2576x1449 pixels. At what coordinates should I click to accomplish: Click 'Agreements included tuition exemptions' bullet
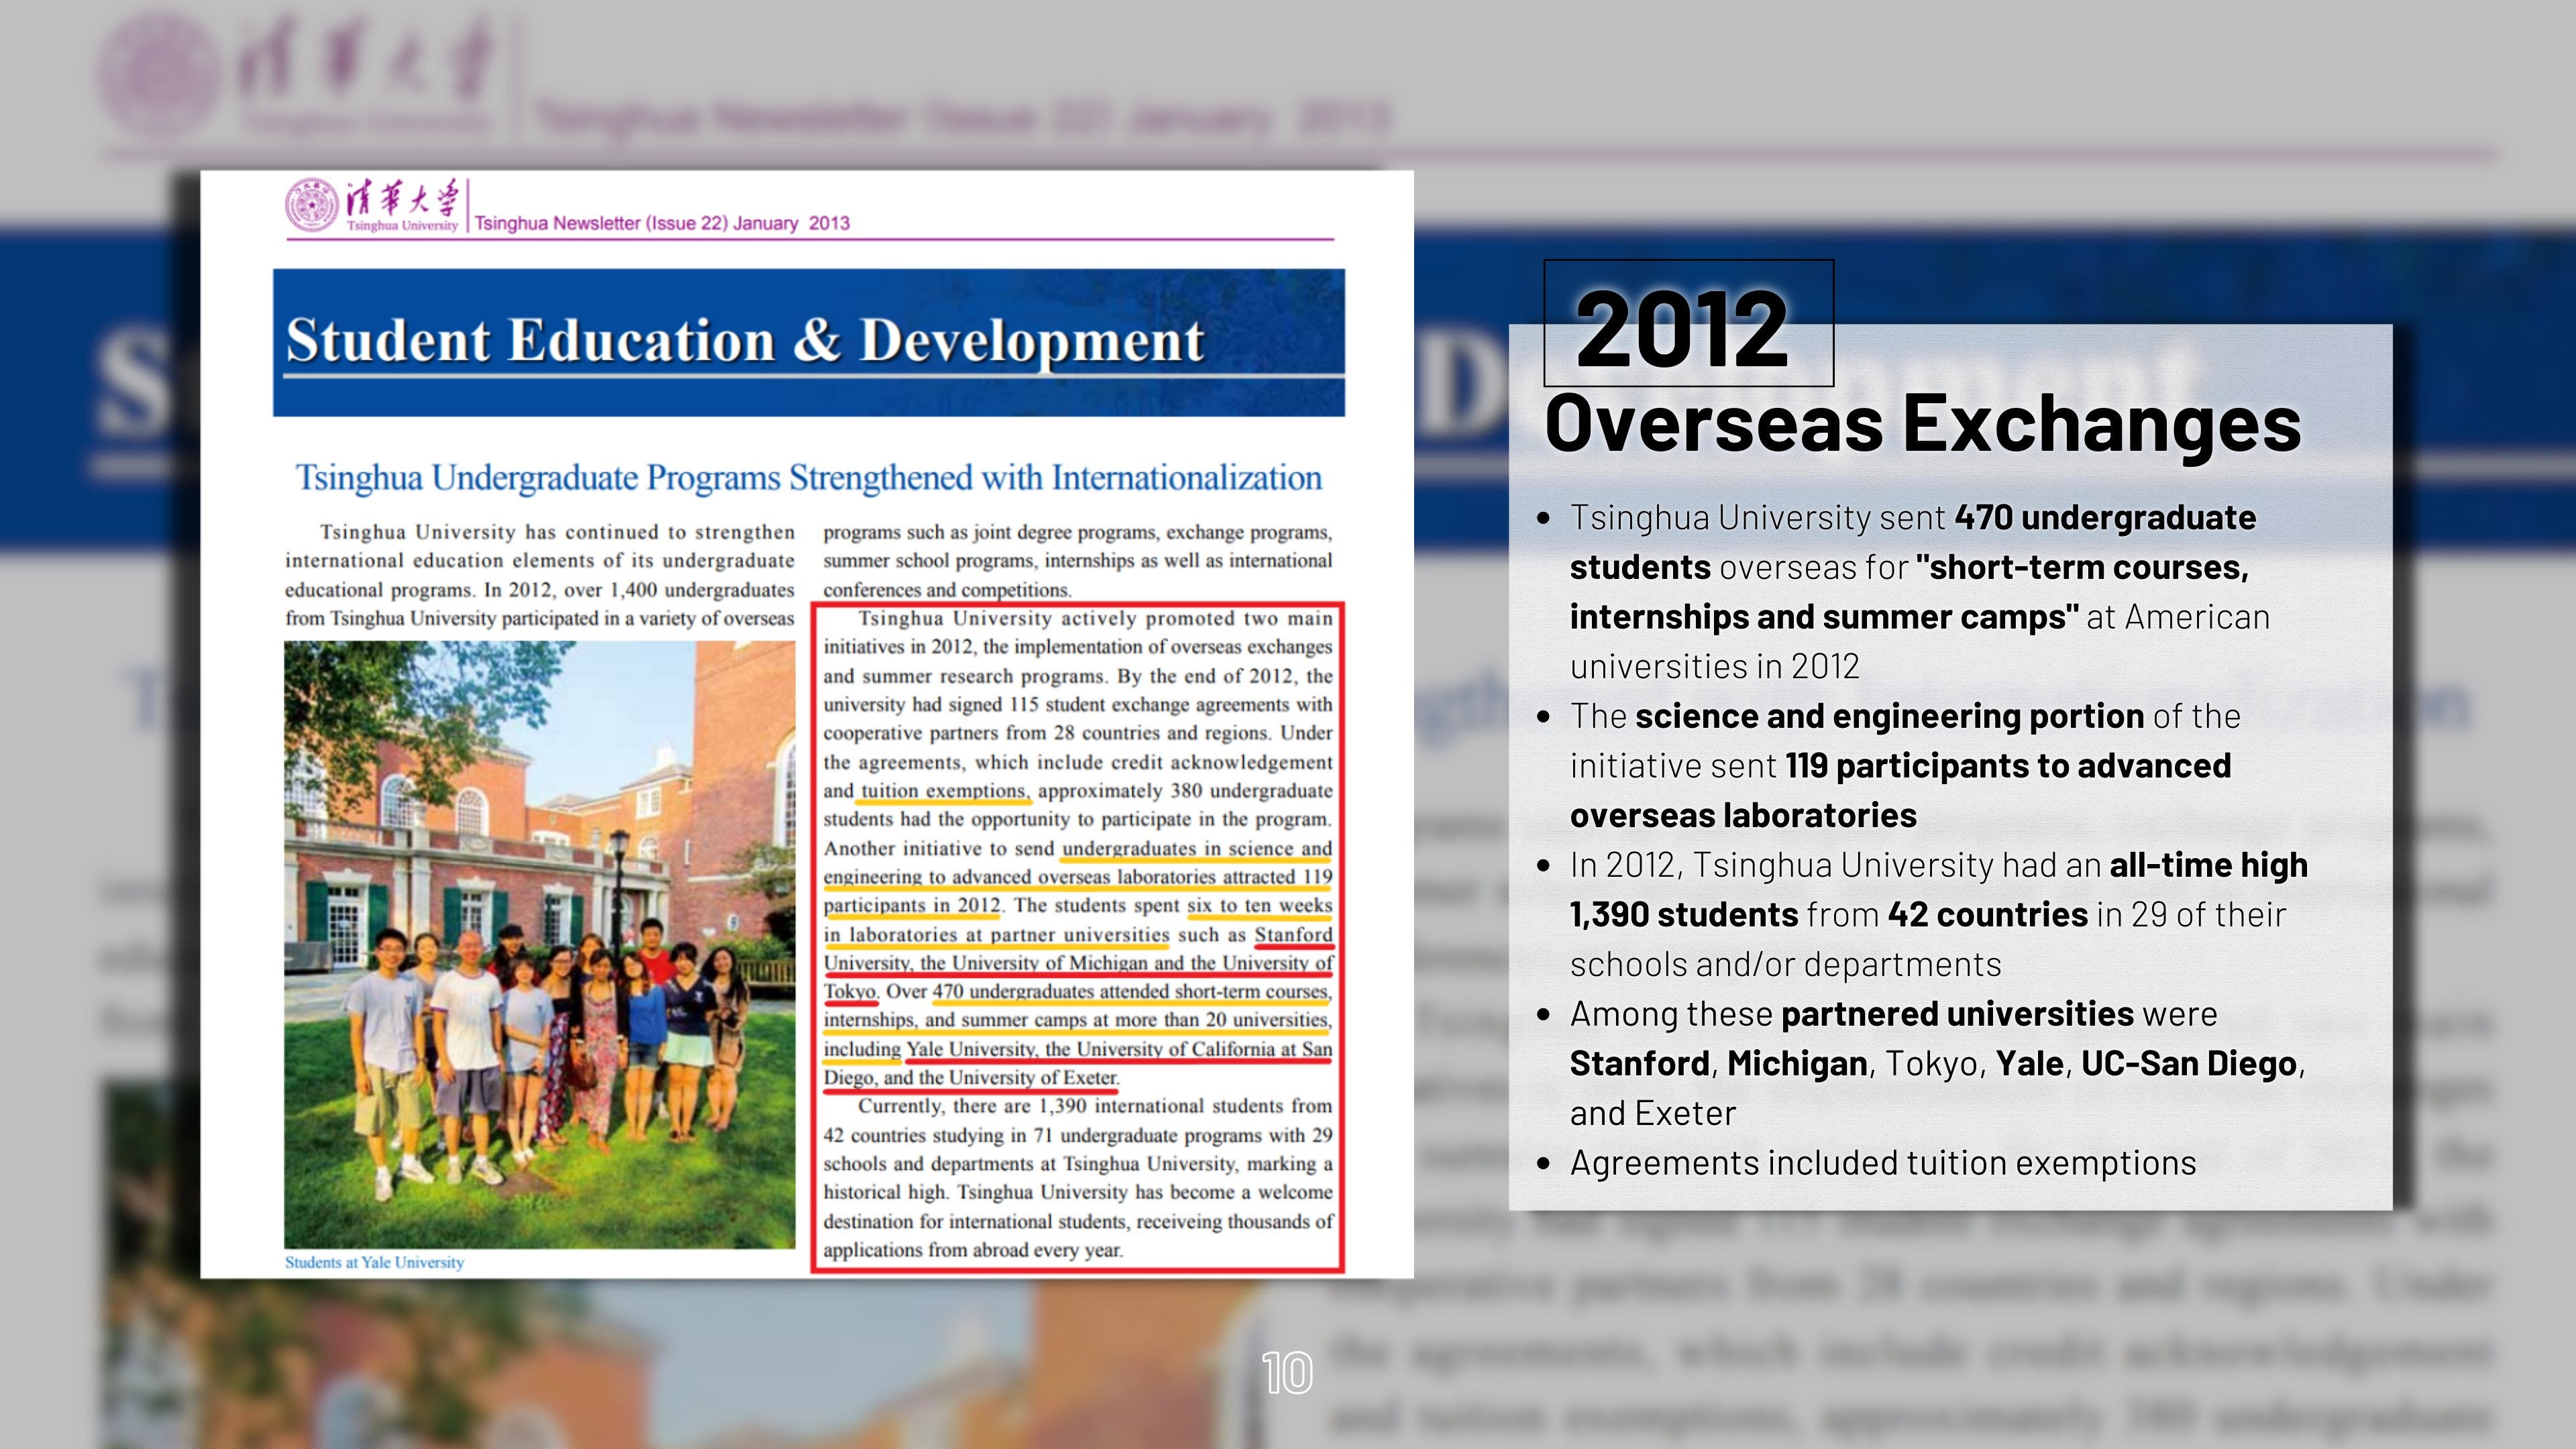pos(1882,1163)
